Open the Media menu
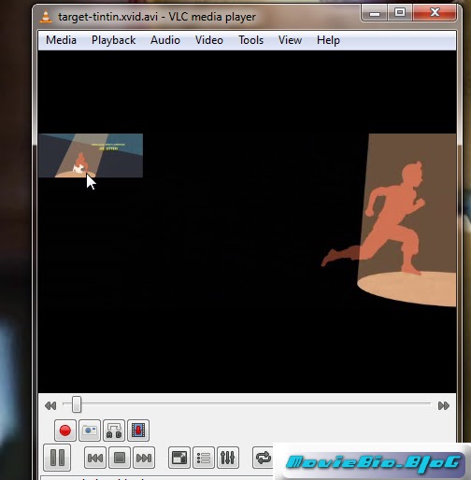471x480 pixels. (x=61, y=40)
